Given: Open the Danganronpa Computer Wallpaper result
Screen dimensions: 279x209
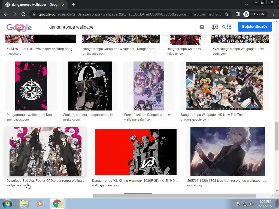Looking at the screenshot, I should coord(120,49).
